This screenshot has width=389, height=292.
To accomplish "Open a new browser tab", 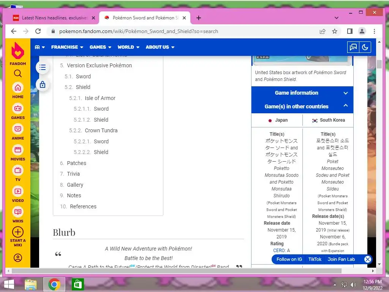I will point(198,18).
